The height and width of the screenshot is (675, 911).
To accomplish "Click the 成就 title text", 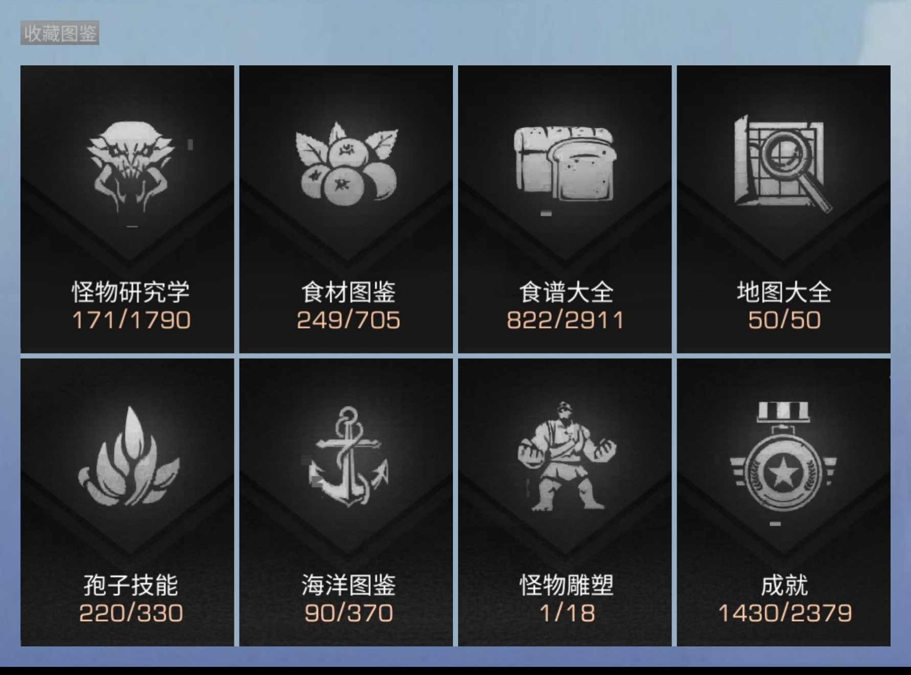I will [784, 585].
